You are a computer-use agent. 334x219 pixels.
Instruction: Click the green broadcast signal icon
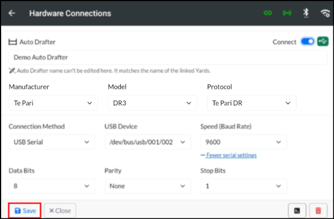tap(287, 13)
